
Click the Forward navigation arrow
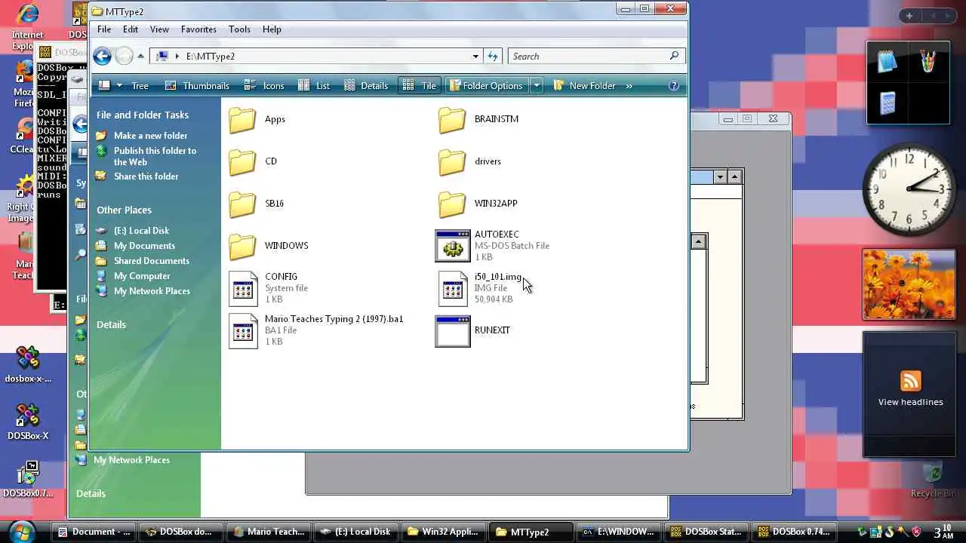pyautogui.click(x=124, y=56)
